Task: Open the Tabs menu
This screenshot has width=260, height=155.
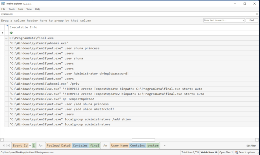Action: [x=21, y=9]
